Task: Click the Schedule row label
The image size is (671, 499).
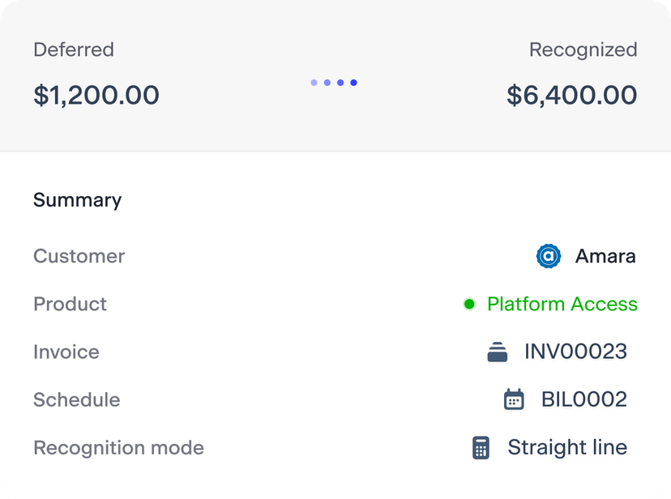Action: 77,400
